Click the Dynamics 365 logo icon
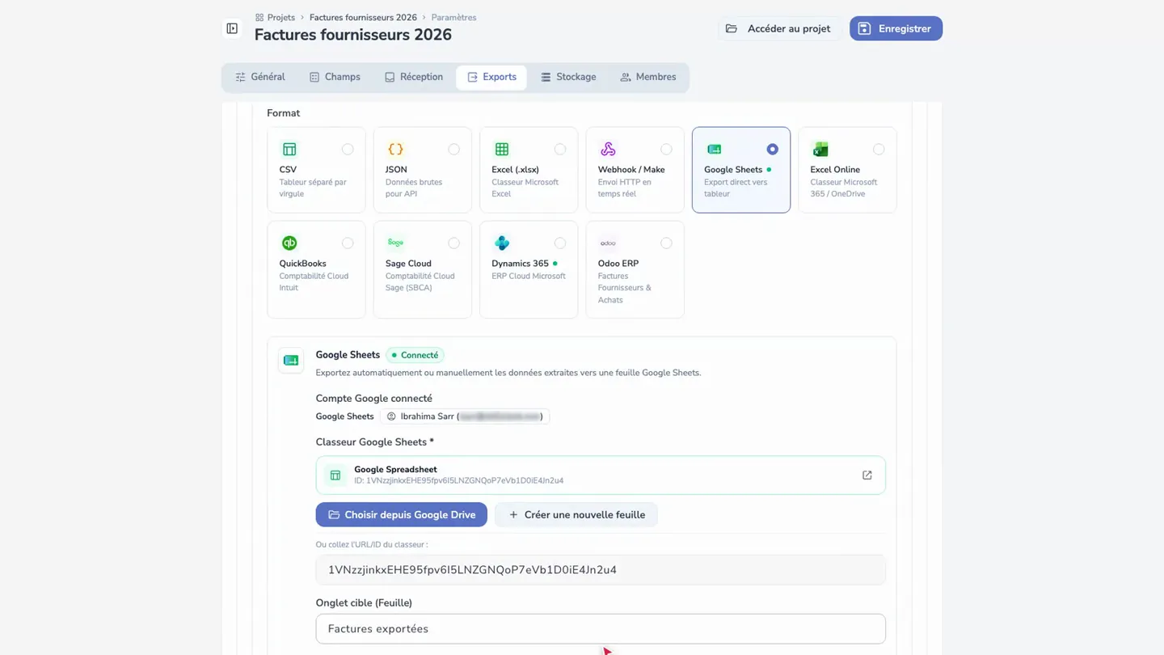The image size is (1164, 655). click(x=502, y=243)
